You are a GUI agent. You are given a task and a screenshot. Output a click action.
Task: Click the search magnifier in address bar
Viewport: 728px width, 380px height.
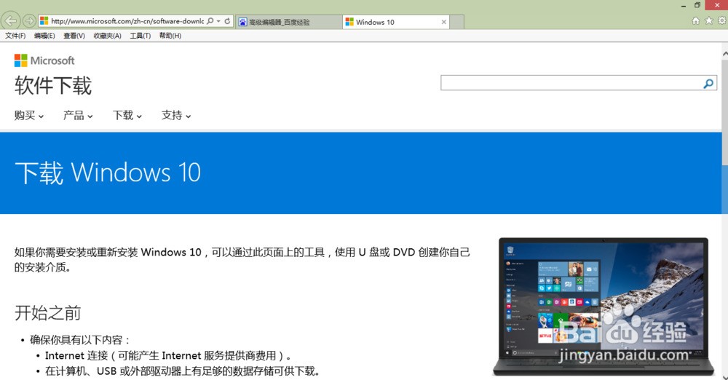click(x=210, y=21)
